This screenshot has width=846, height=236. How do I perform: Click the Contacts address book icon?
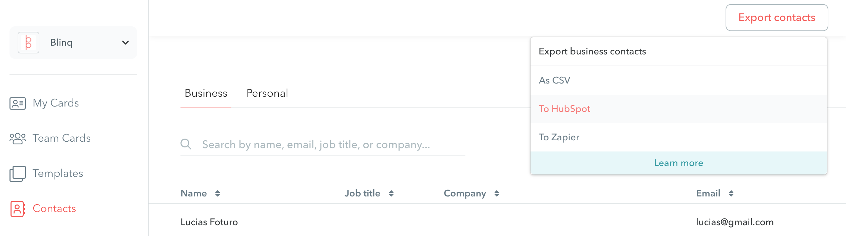(x=18, y=209)
